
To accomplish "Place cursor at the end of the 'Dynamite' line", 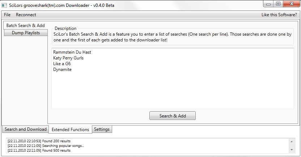I will coord(72,69).
